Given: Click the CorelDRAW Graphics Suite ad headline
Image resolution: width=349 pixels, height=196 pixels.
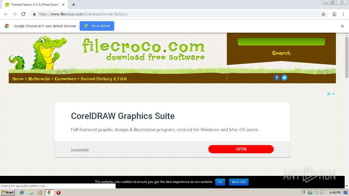Looking at the screenshot, I should [x=123, y=116].
